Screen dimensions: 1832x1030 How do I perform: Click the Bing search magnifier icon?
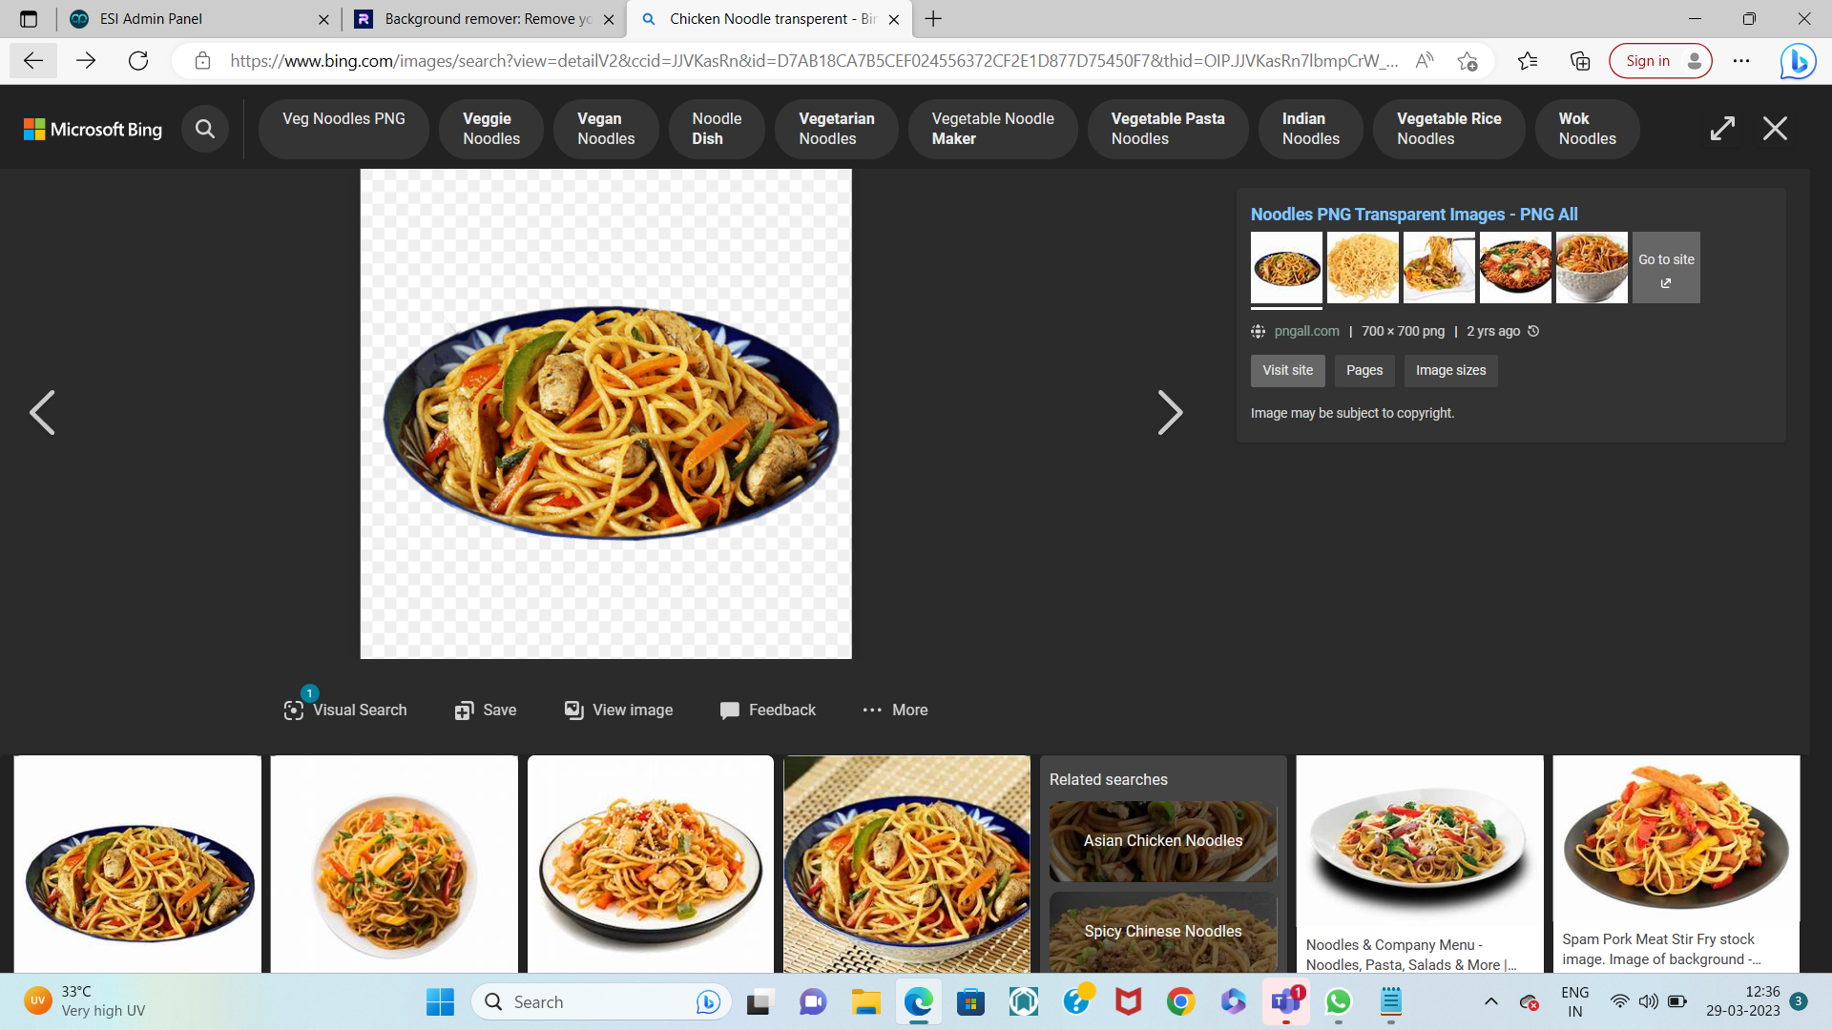click(x=204, y=129)
